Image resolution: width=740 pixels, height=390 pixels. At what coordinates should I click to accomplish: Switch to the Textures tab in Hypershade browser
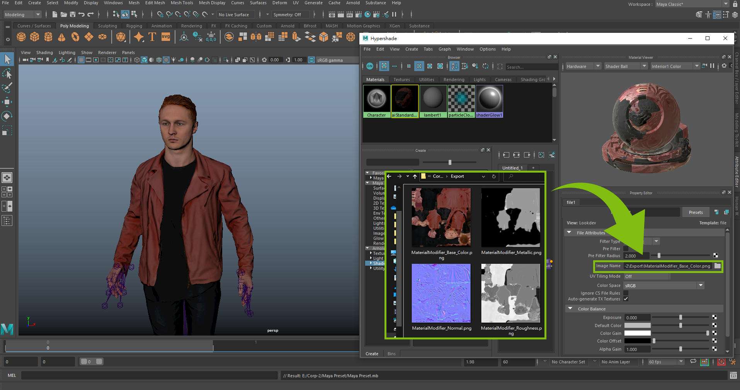point(401,80)
